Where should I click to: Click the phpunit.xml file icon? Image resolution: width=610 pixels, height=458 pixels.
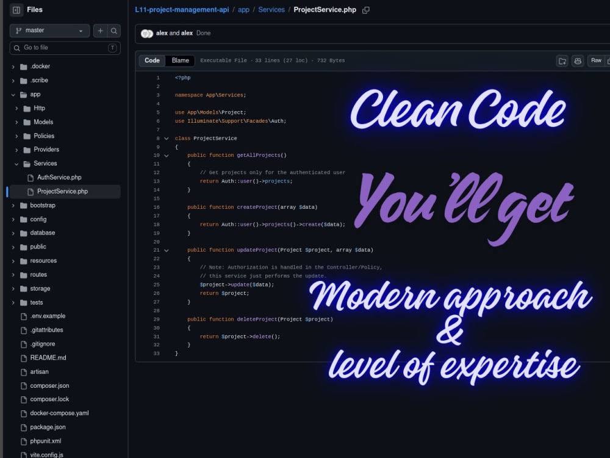click(24, 442)
